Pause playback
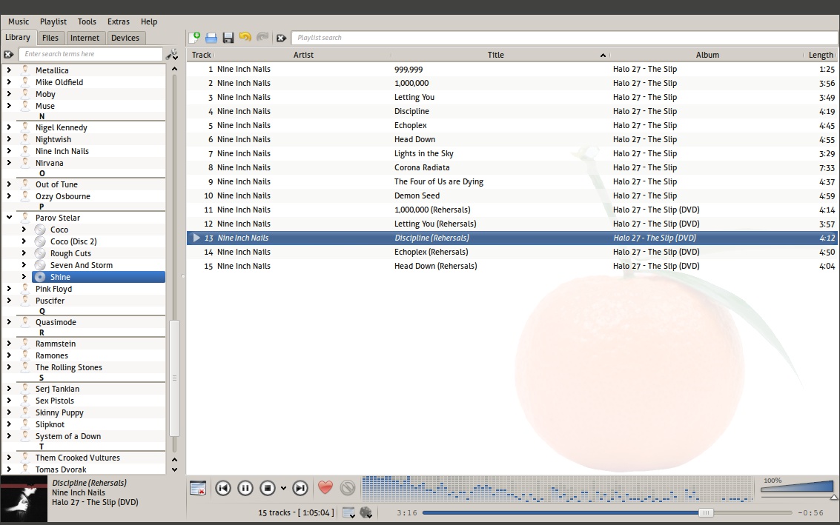Viewport: 840px width, 525px height. pyautogui.click(x=245, y=488)
